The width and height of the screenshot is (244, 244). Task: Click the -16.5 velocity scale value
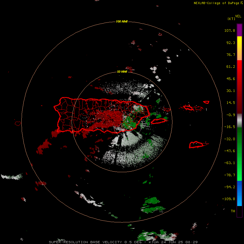click(x=230, y=127)
